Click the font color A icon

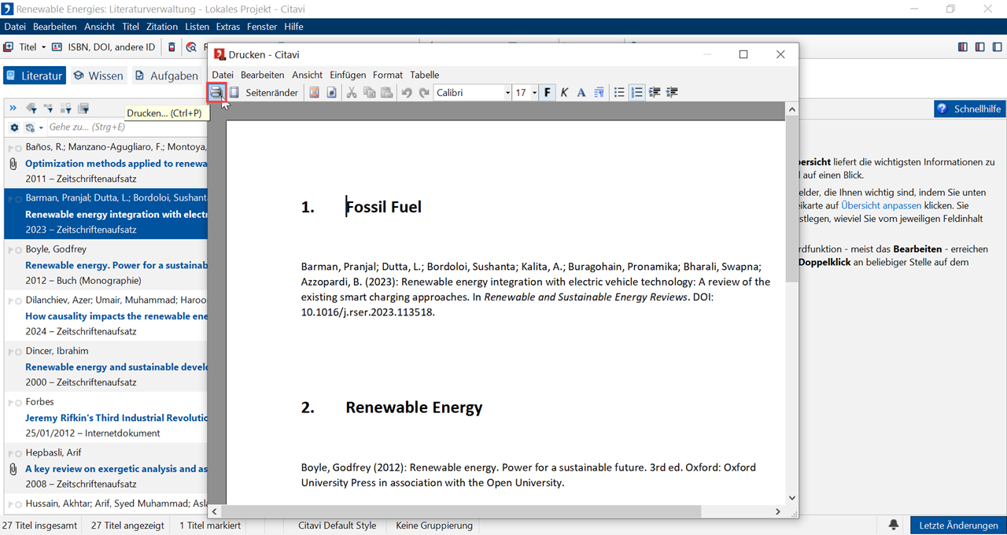click(581, 93)
